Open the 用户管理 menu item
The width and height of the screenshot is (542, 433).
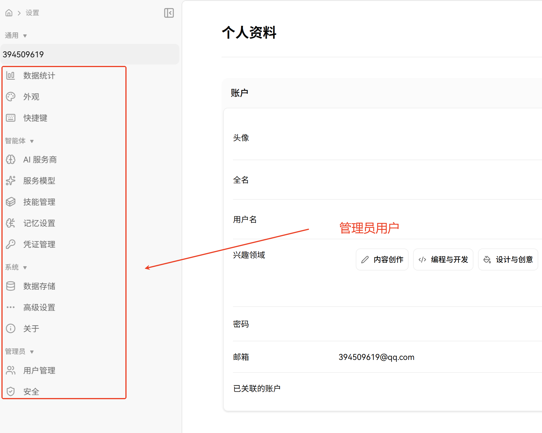click(x=39, y=371)
